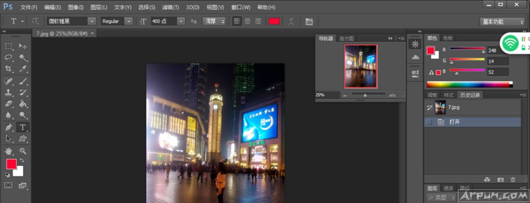Open the 微软雅黑 font family dropdown
This screenshot has height=203, width=530.
[91, 21]
